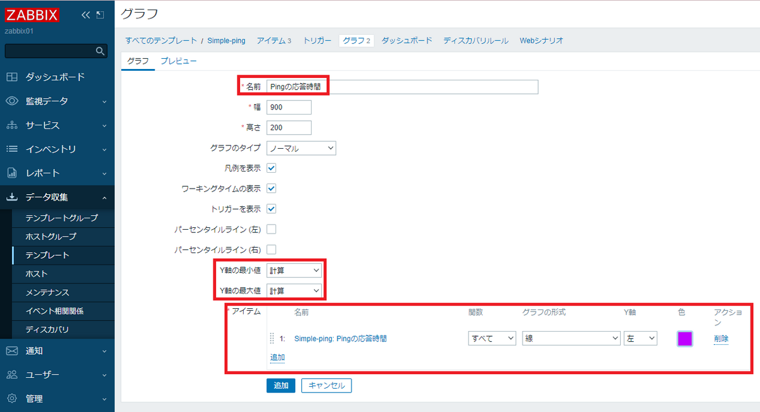Open the グラフのタイプ dropdown
The image size is (760, 412).
(x=301, y=147)
